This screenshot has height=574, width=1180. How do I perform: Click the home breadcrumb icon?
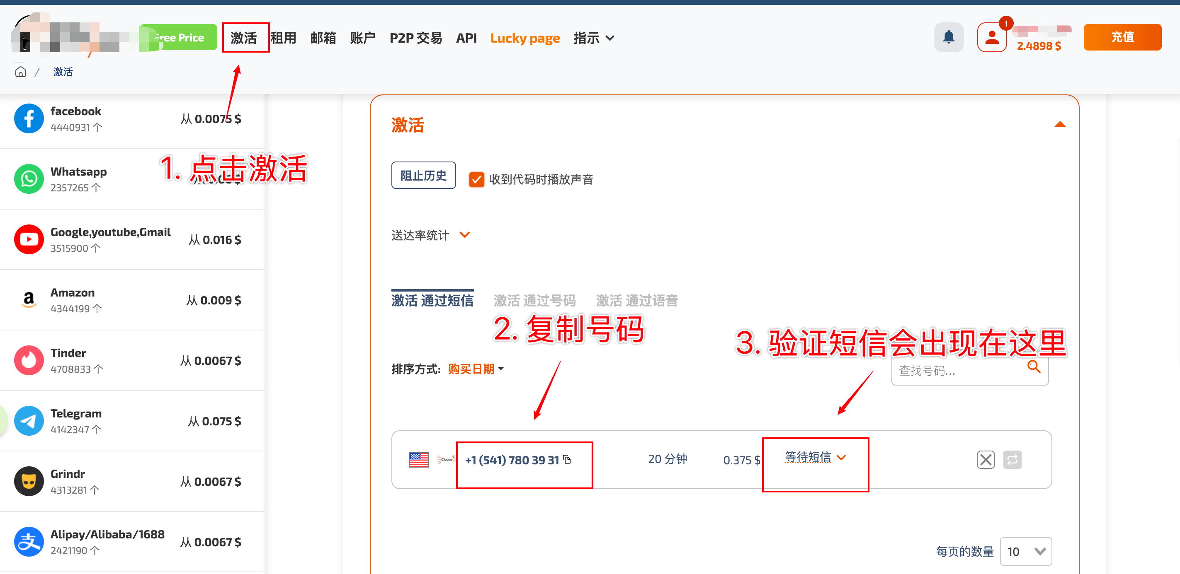pyautogui.click(x=21, y=72)
